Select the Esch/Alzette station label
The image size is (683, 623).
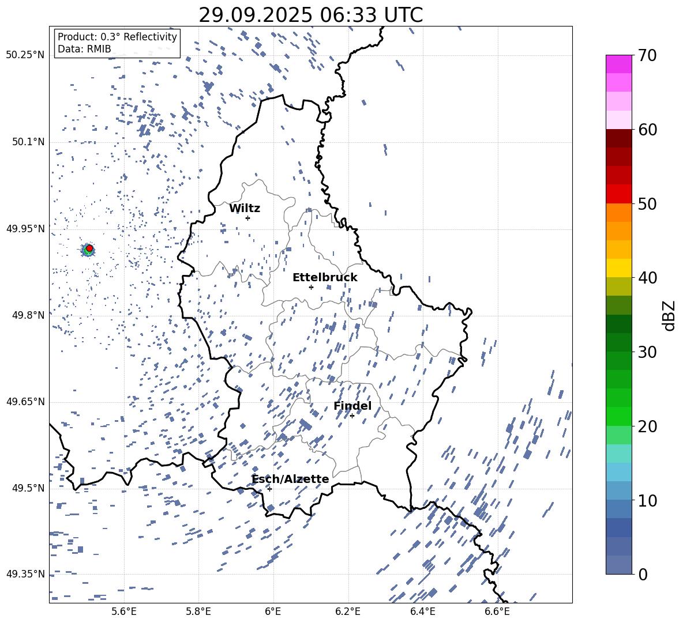pos(290,479)
